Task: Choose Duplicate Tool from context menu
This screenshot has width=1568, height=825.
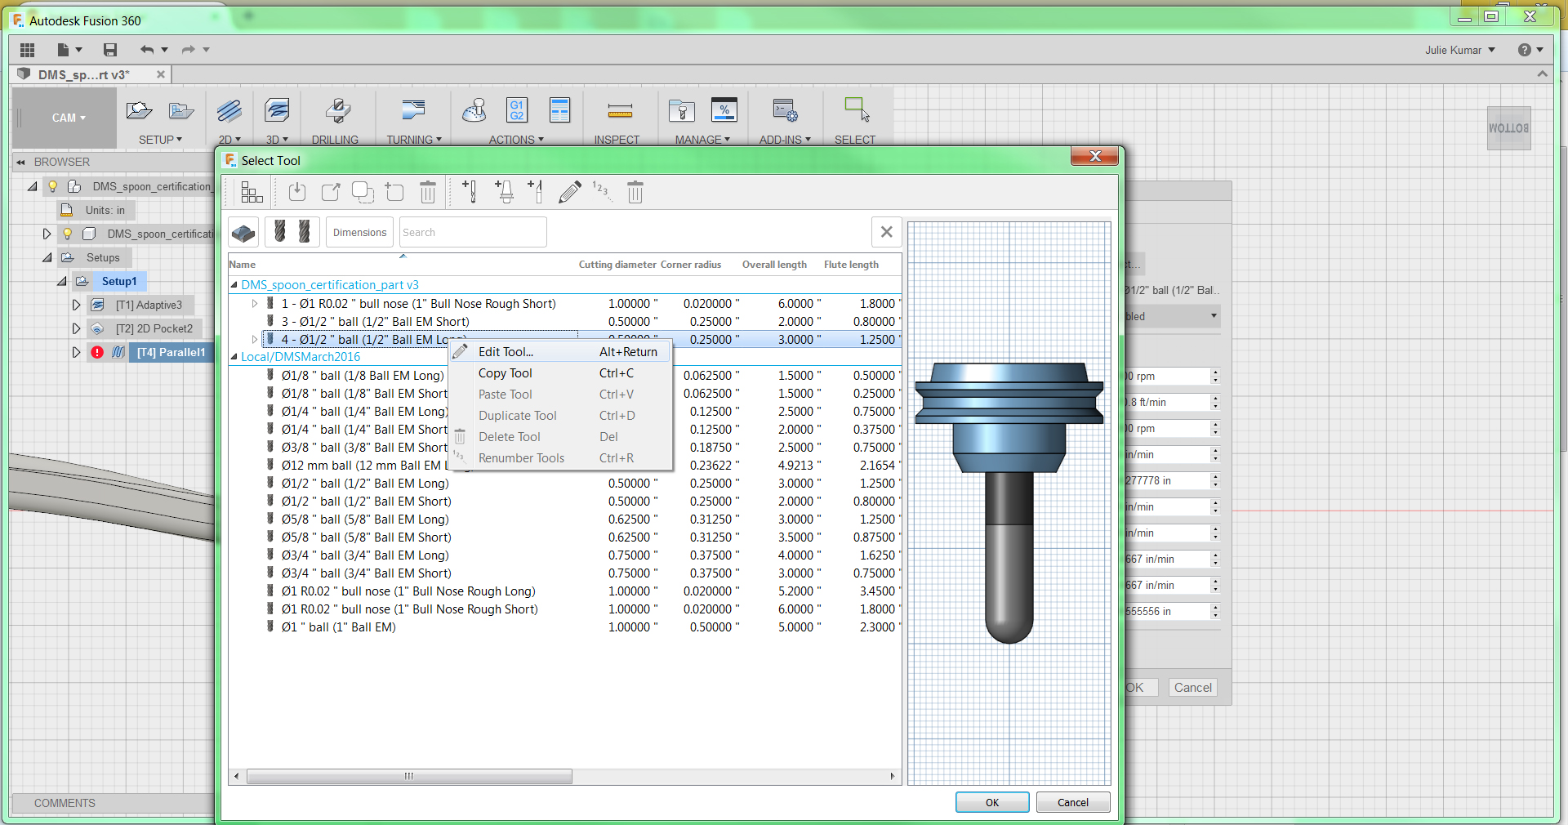Action: coord(560,416)
